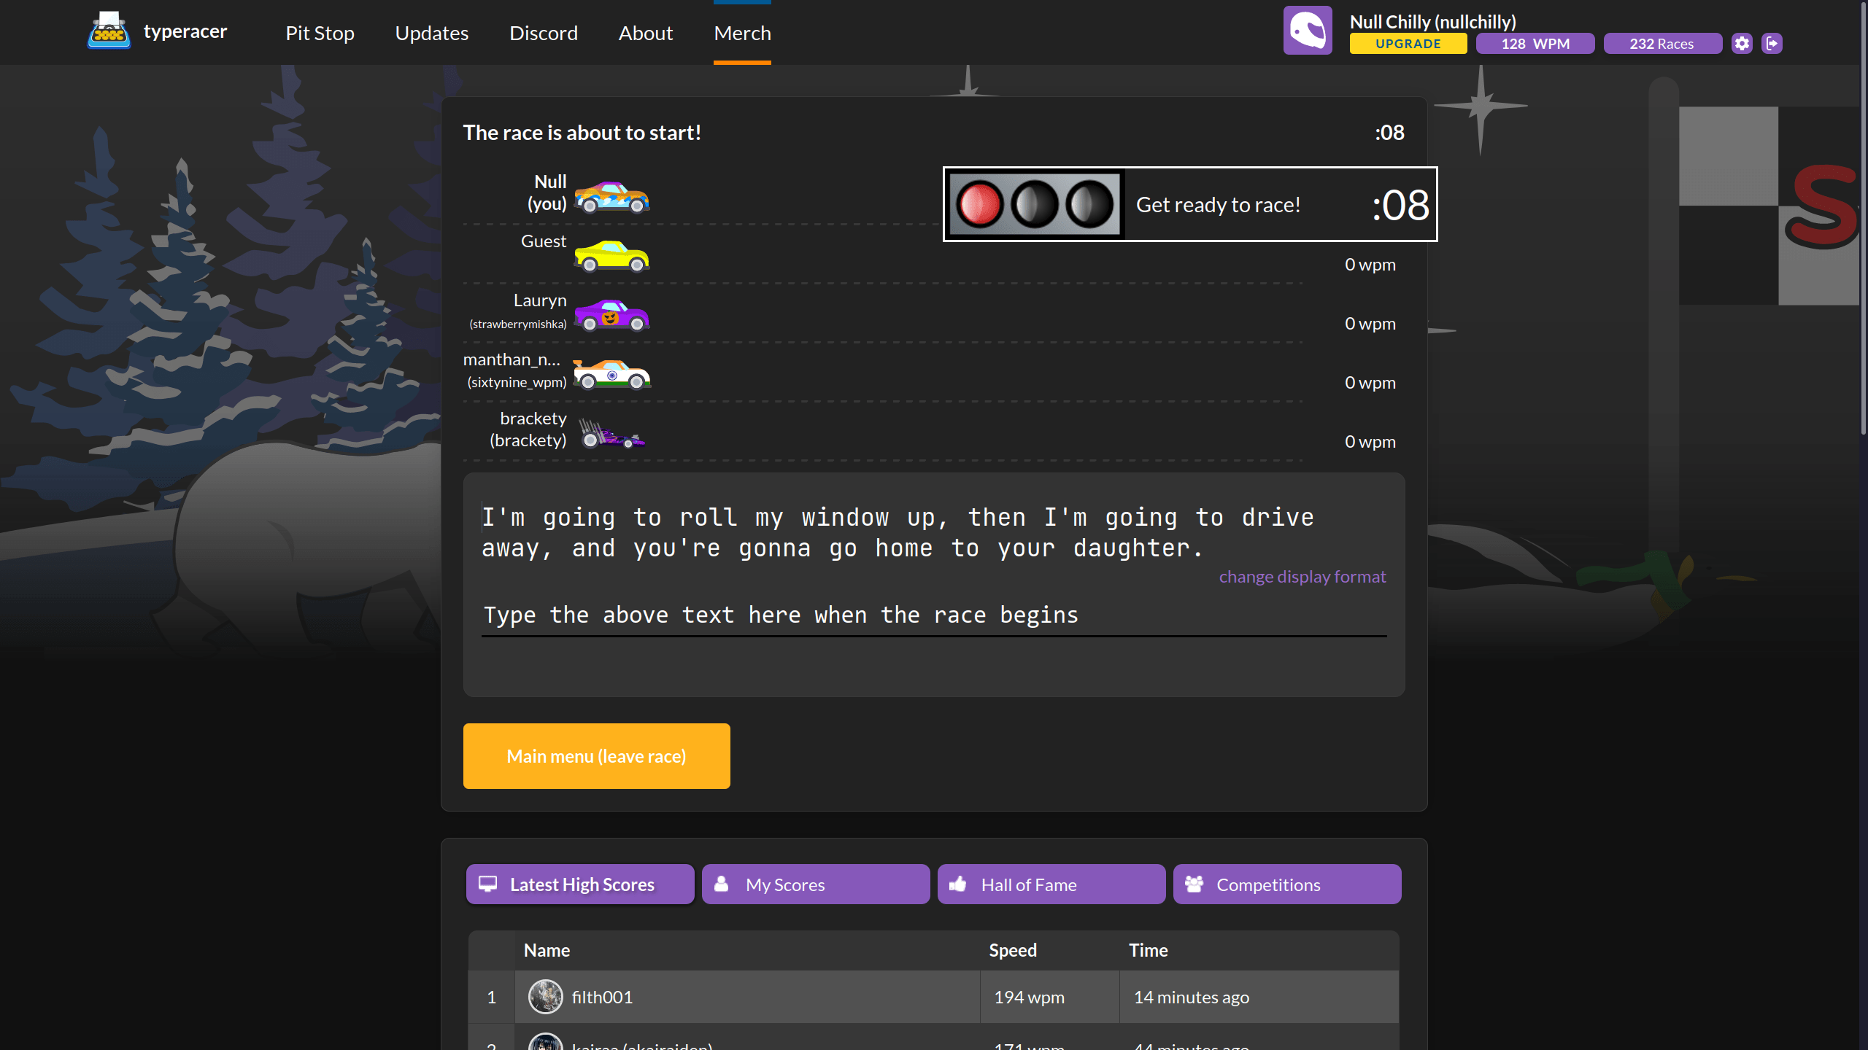Image resolution: width=1868 pixels, height=1050 pixels.
Task: Click the typing input field
Action: coord(933,616)
